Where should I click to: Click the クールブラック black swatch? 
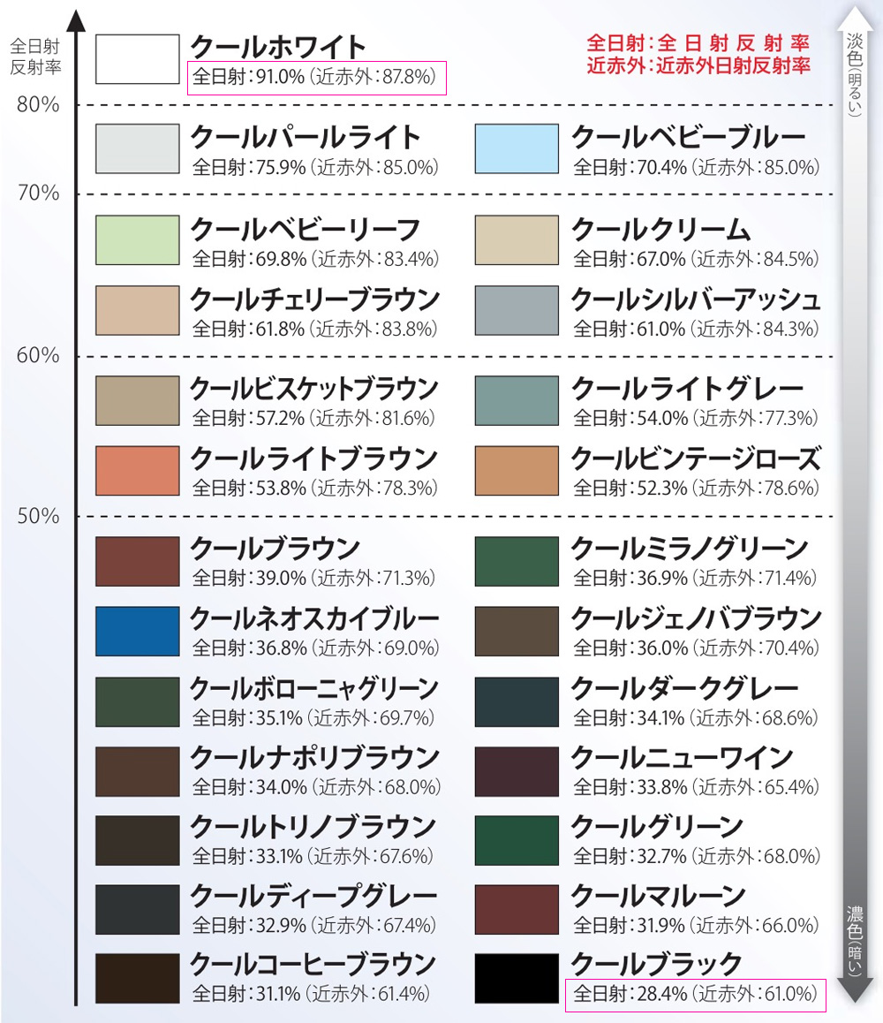coord(517,977)
